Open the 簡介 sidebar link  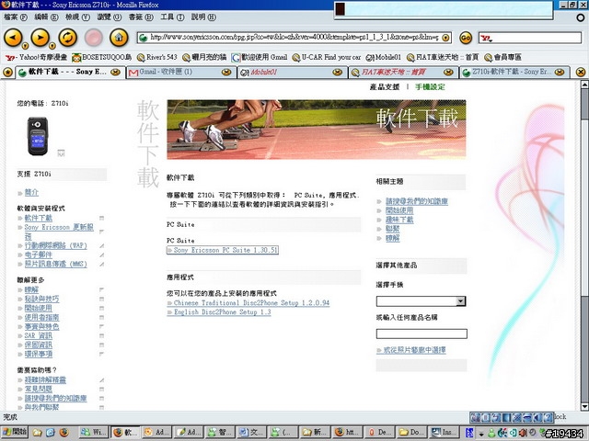(31, 192)
